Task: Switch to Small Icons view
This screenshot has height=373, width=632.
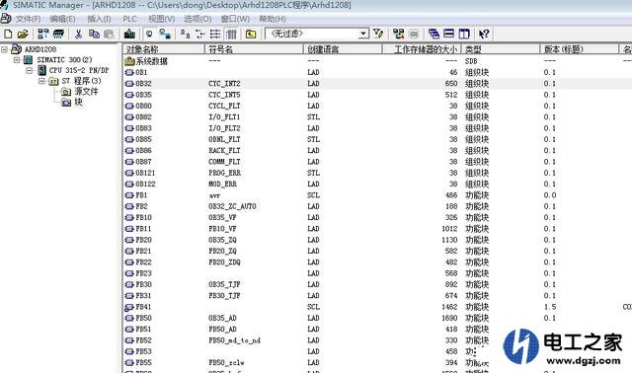Action: [x=200, y=35]
